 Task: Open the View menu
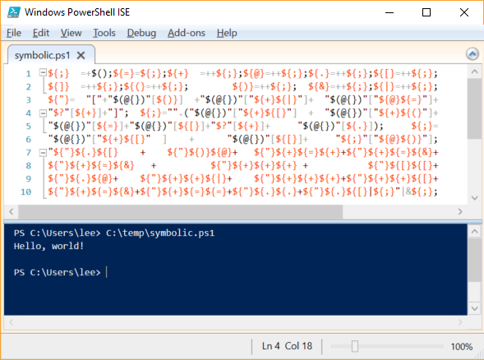71,33
